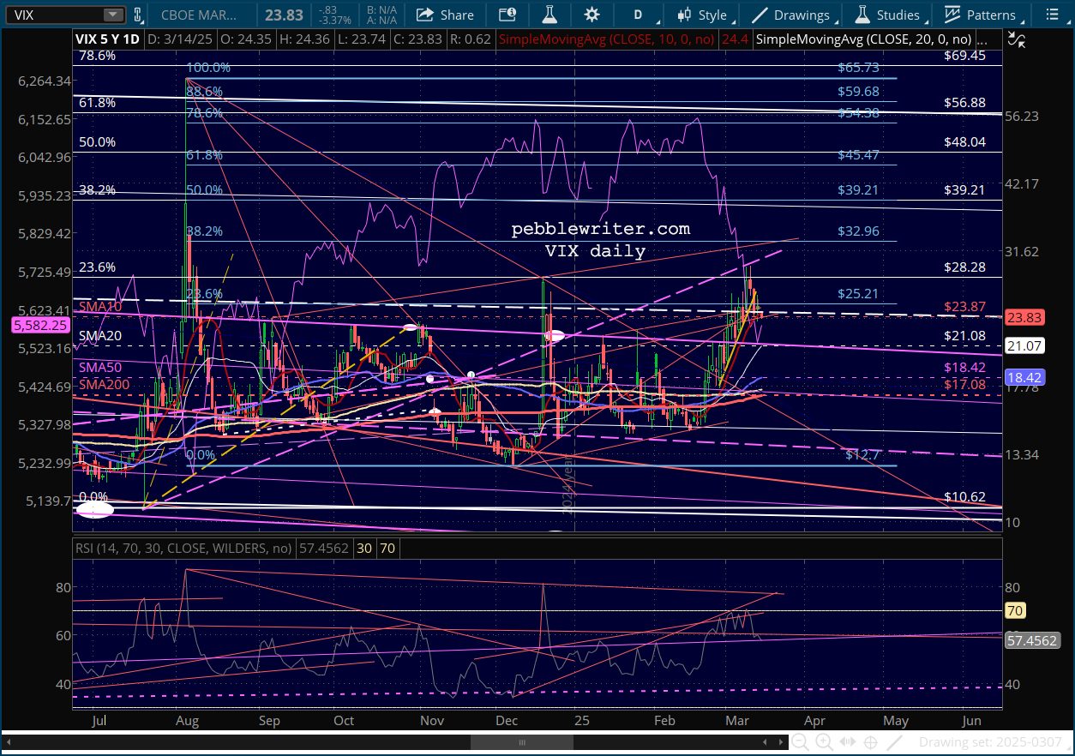The height and width of the screenshot is (756, 1075).
Task: Activate the crosshair pointer icon
Action: coord(870,742)
